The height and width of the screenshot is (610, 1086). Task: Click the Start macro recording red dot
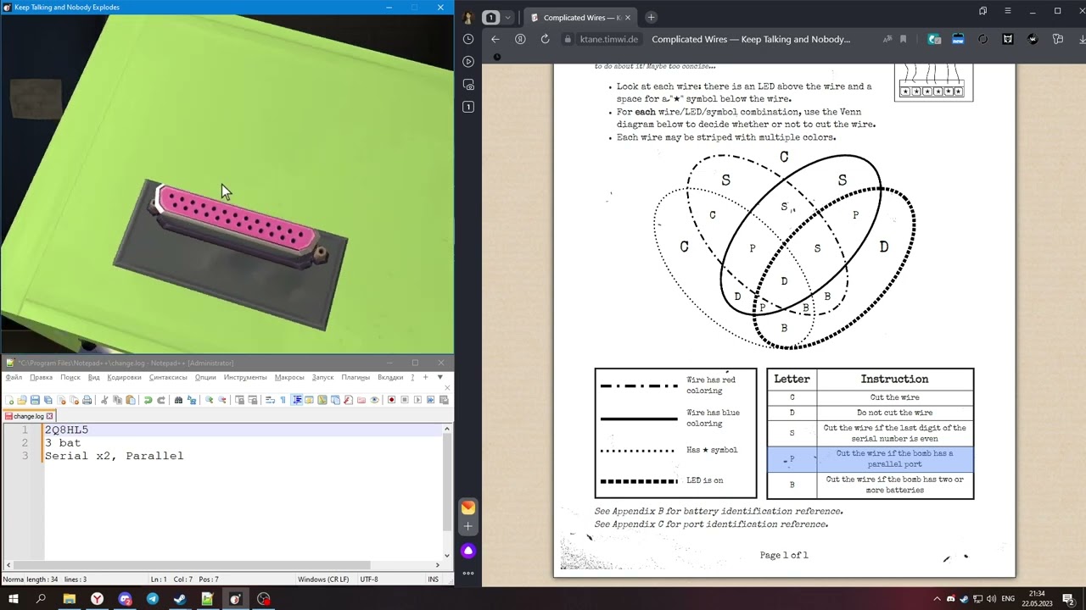point(391,400)
